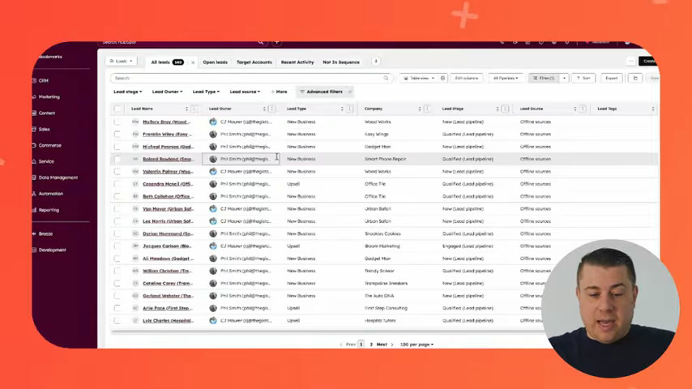Open Development in the sidebar
Screen dimensions: 692x389
click(x=52, y=250)
